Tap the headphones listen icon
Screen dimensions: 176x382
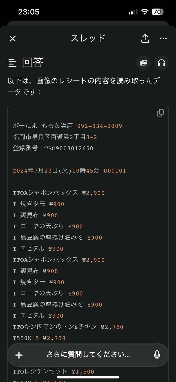click(x=162, y=63)
